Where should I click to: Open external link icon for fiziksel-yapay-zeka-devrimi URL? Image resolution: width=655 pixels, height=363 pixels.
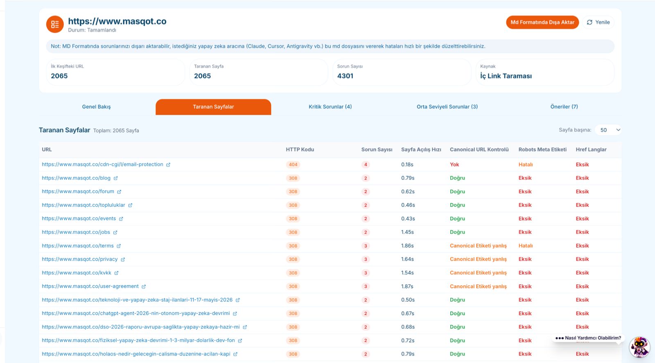tap(240, 340)
